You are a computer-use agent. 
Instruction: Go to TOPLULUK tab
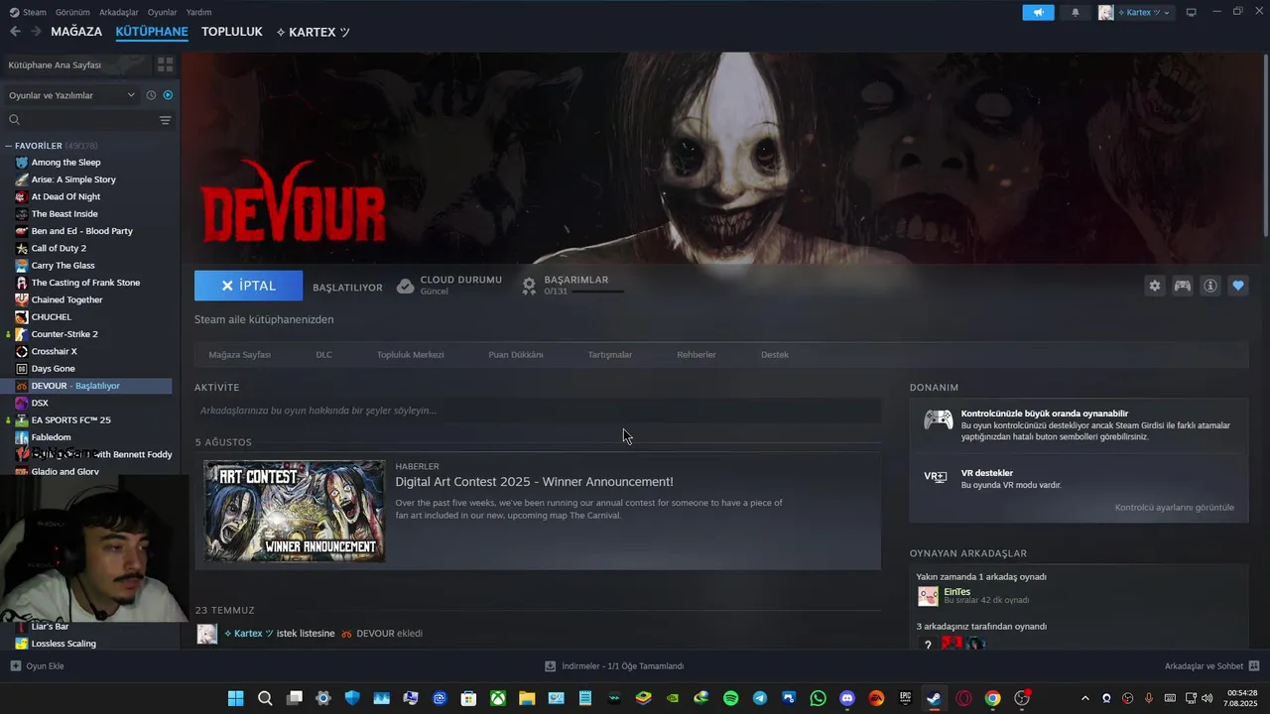pyautogui.click(x=232, y=32)
